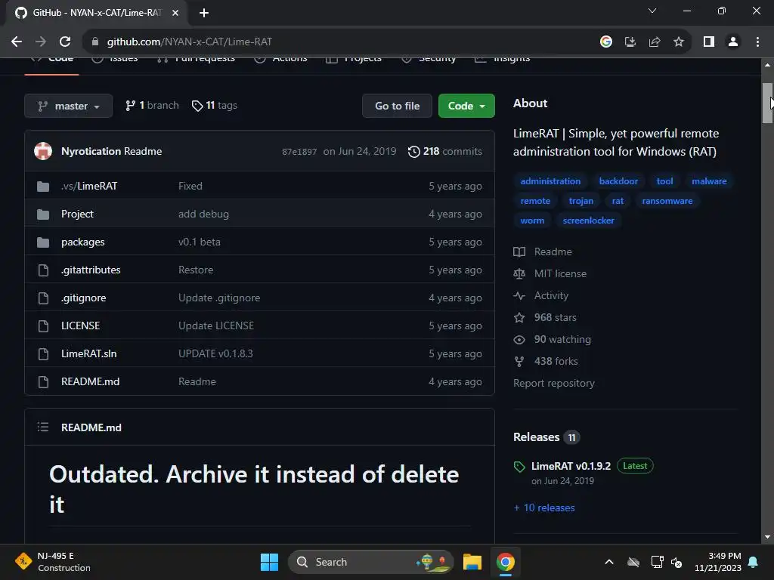Click the 'UPDATE v0.1.8.3' commit message

215,353
